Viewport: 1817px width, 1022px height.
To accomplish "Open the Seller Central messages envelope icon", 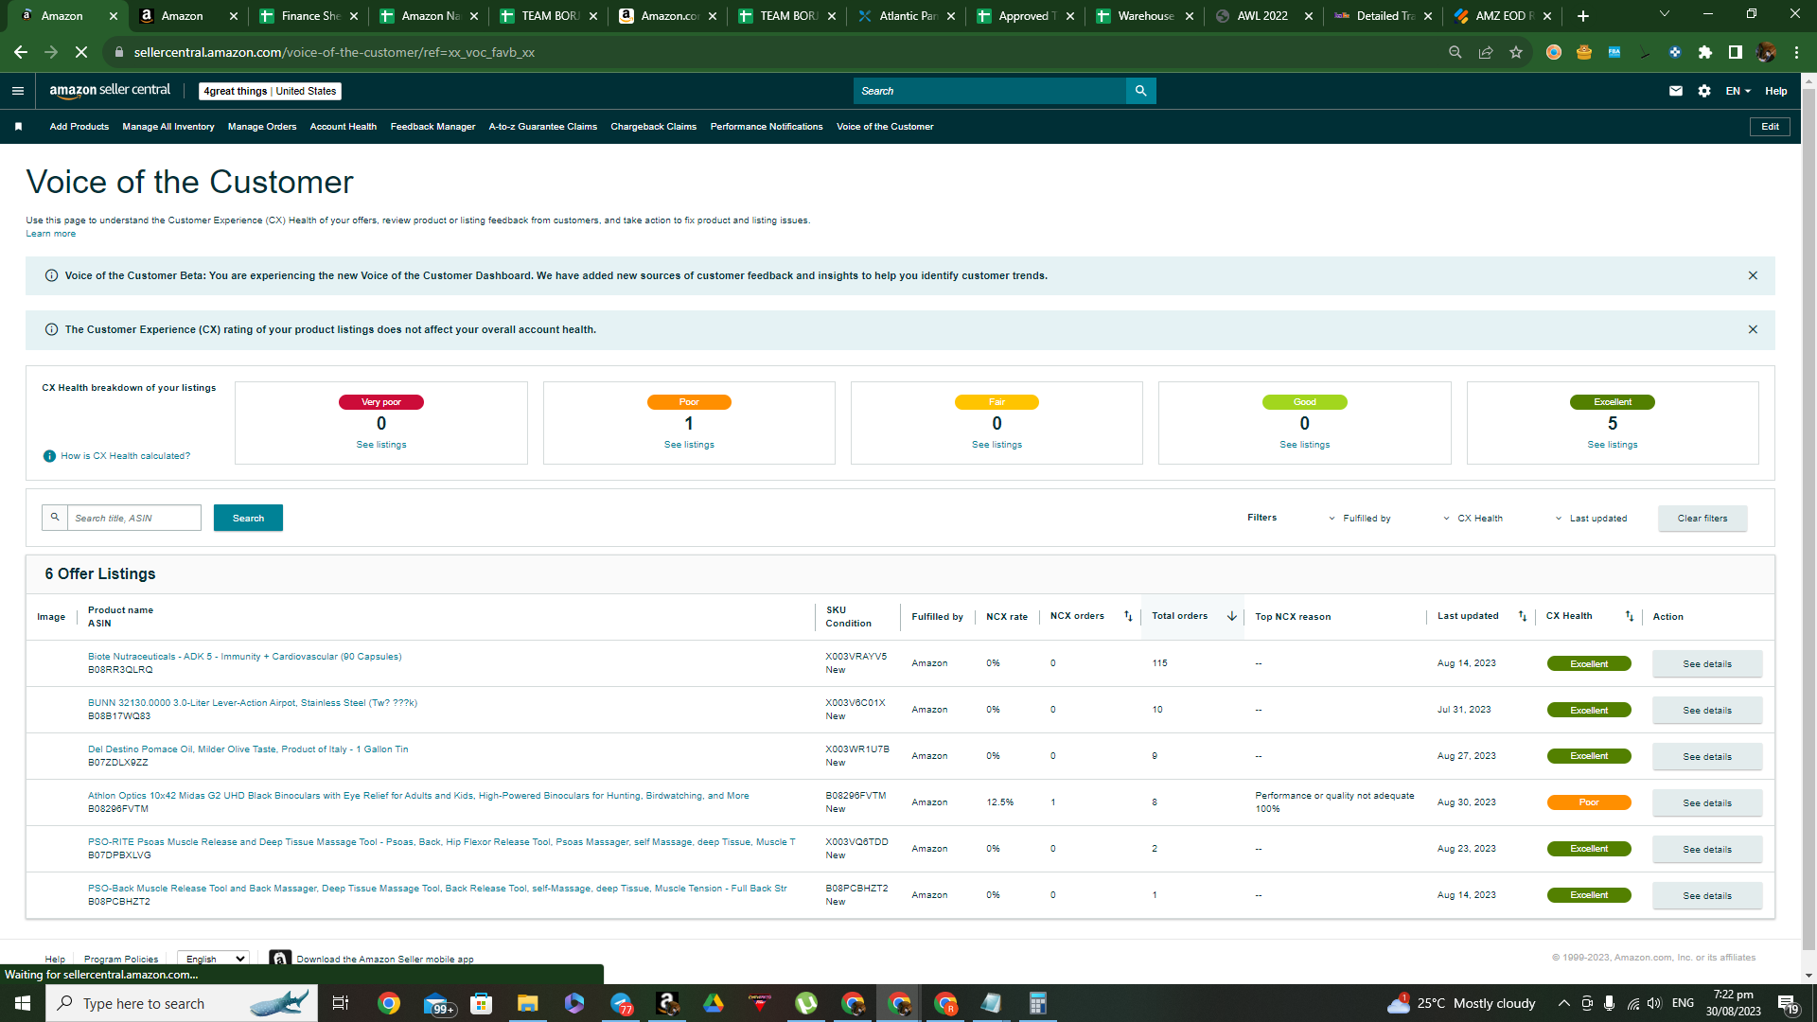I will pos(1676,91).
